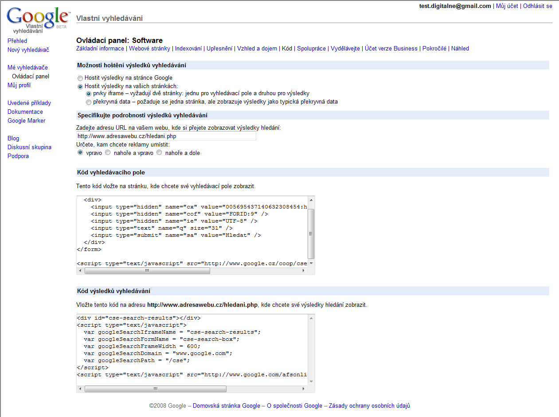
Task: Click the Podpora sidebar link
Action: pos(18,156)
